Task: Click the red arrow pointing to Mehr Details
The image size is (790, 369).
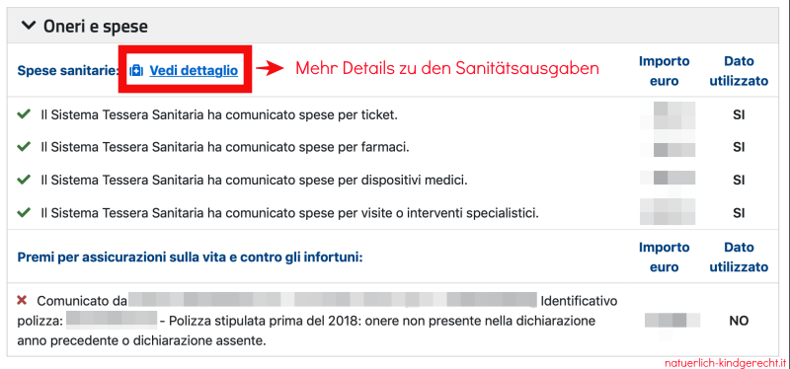Action: coord(270,69)
